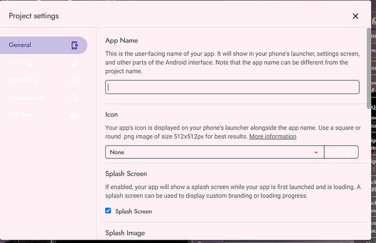Screen dimensions: 376x243
Task: Click the open-in-new icon beside the Icon dropdown
Action: [x=350, y=153]
